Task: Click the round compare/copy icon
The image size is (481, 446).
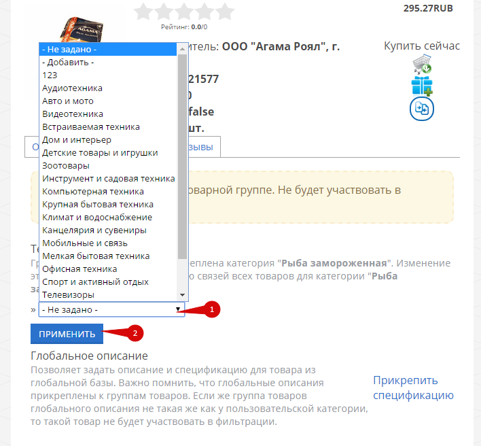Action: (x=422, y=109)
